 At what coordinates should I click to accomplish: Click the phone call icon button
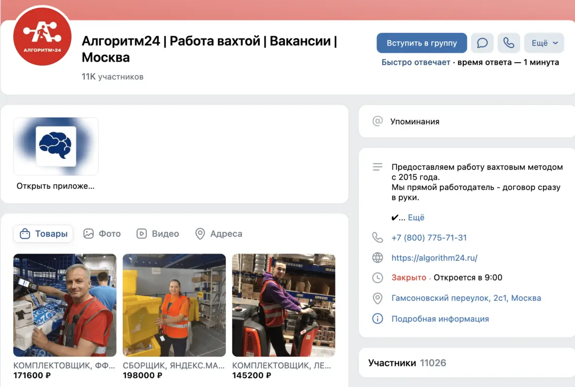click(508, 43)
